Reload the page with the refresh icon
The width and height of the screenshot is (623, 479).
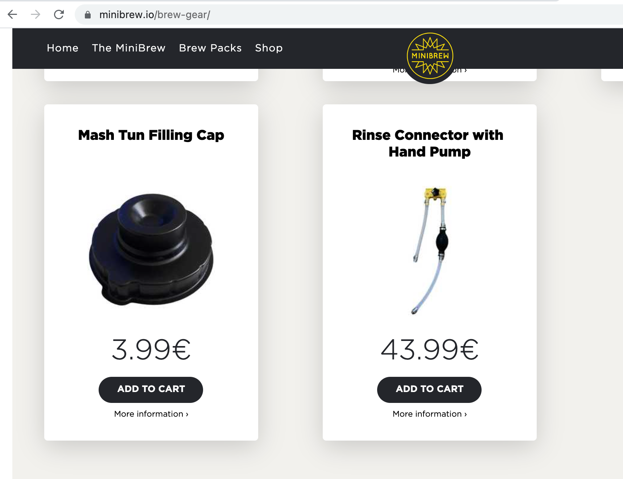point(59,14)
